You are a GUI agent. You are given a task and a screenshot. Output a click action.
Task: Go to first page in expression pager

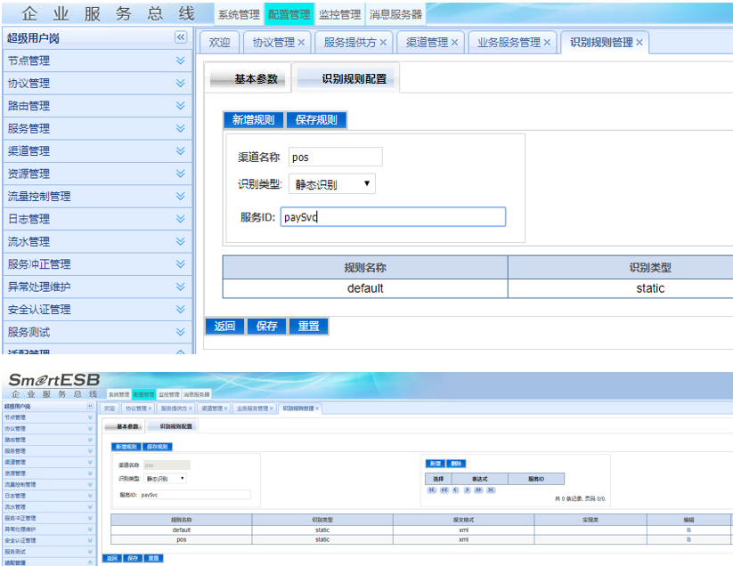coord(432,489)
